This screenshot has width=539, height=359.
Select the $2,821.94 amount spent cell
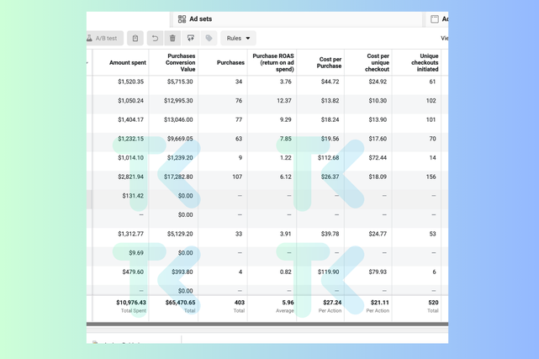click(126, 177)
